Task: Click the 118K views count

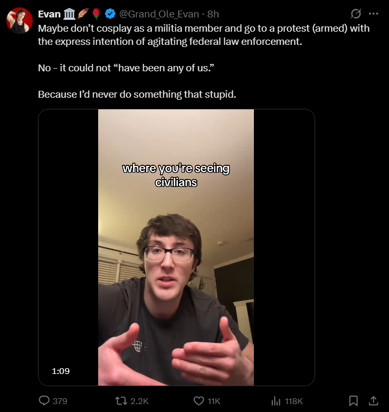Action: (294, 401)
